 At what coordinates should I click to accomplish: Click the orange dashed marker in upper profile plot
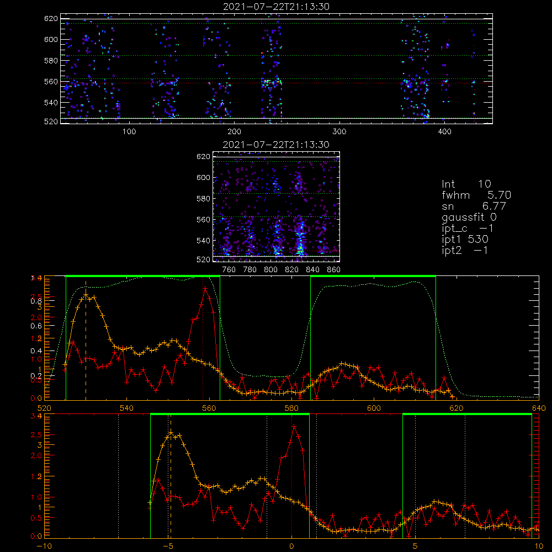point(86,341)
